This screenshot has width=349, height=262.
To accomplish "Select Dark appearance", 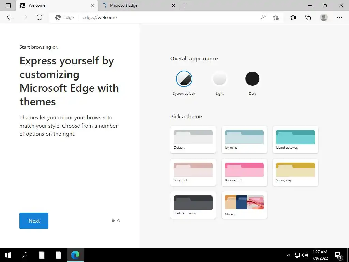I will click(253, 79).
